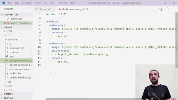Click the VS Code logo icon
The height and width of the screenshot is (100, 178).
[x=3, y=3]
